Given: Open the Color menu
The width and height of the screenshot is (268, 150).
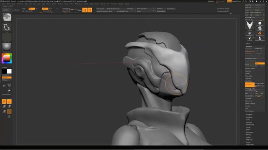Looking at the screenshot, I should click(14, 4).
